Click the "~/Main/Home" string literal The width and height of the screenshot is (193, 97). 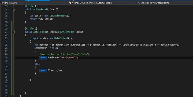point(67,58)
